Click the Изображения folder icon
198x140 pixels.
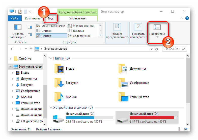point(123,83)
